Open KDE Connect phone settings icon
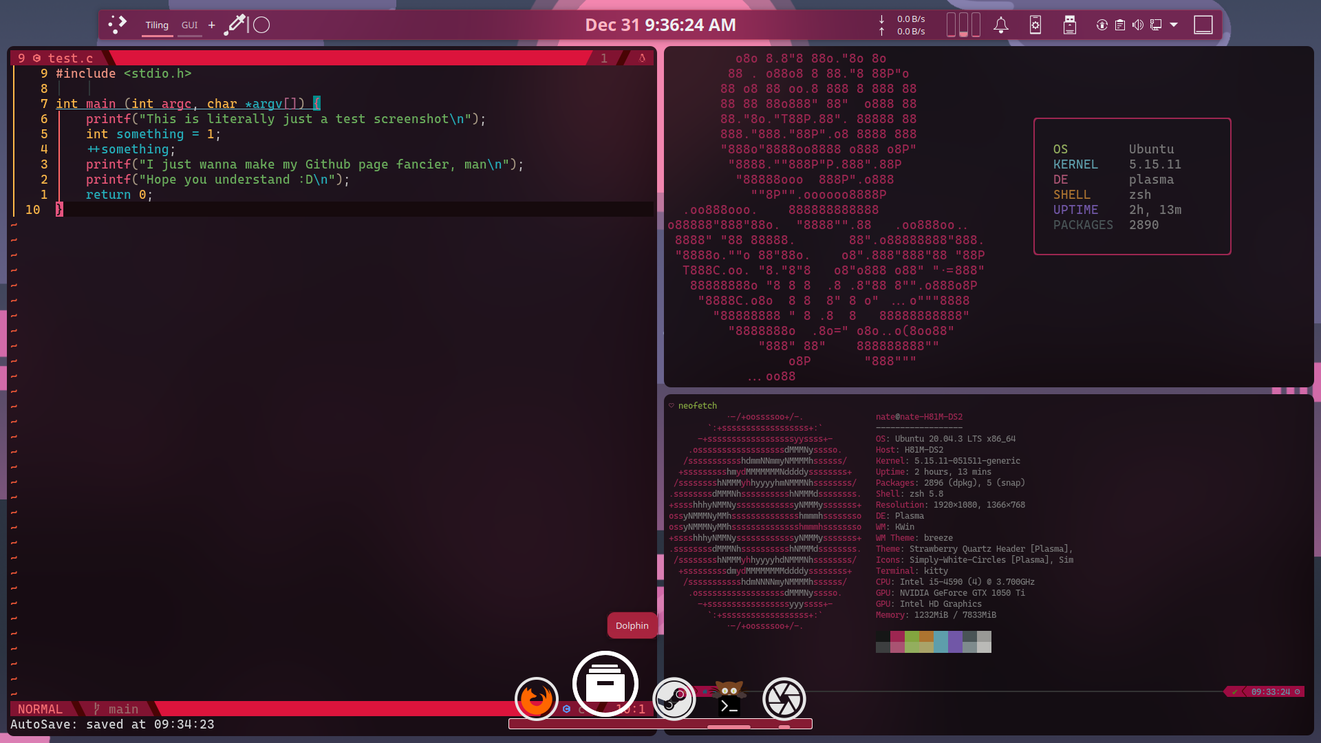The width and height of the screenshot is (1321, 743). (x=1035, y=25)
